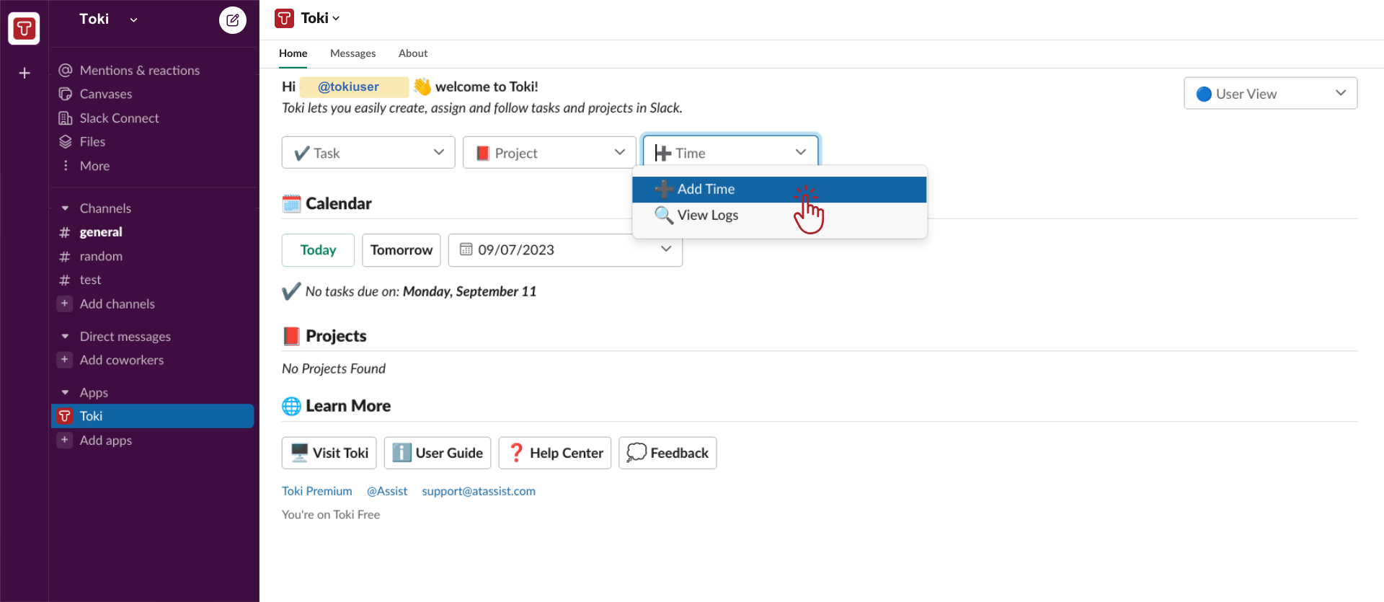Open the User View dropdown
The height and width of the screenshot is (602, 1384).
point(1270,94)
